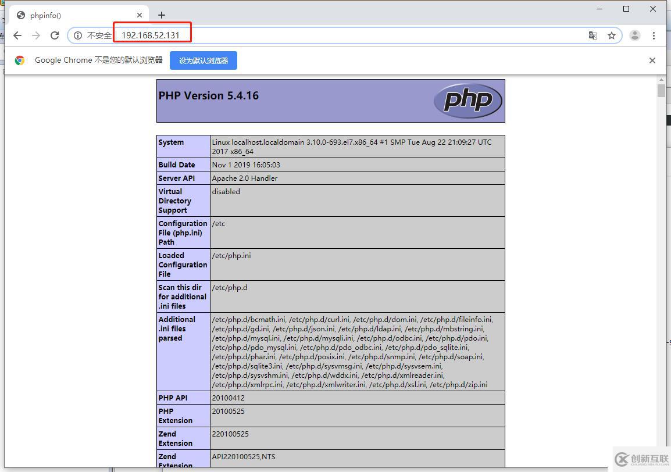Open the Chrome profile avatar

coord(635,35)
